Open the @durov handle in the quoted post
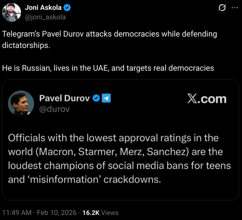The height and width of the screenshot is (220, 242). 54,109
